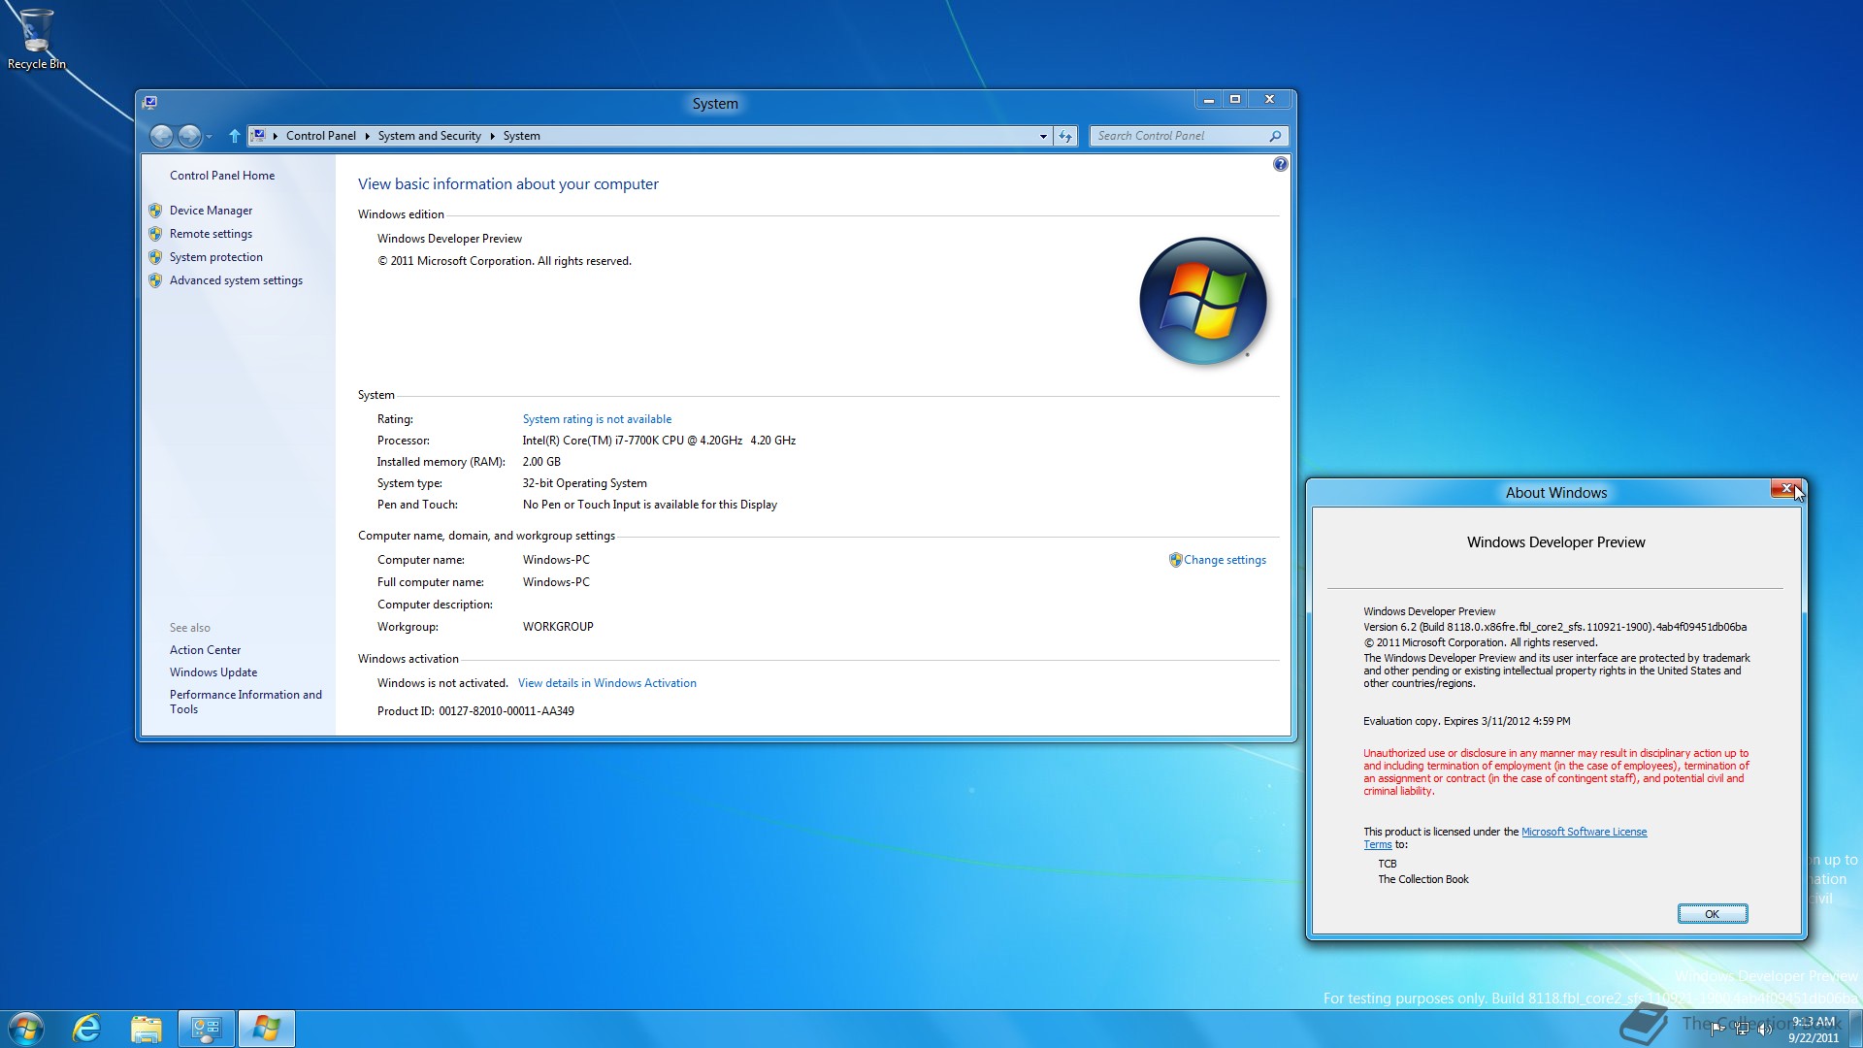Click the Forward navigation arrow button
This screenshot has width=1863, height=1048.
click(x=189, y=137)
